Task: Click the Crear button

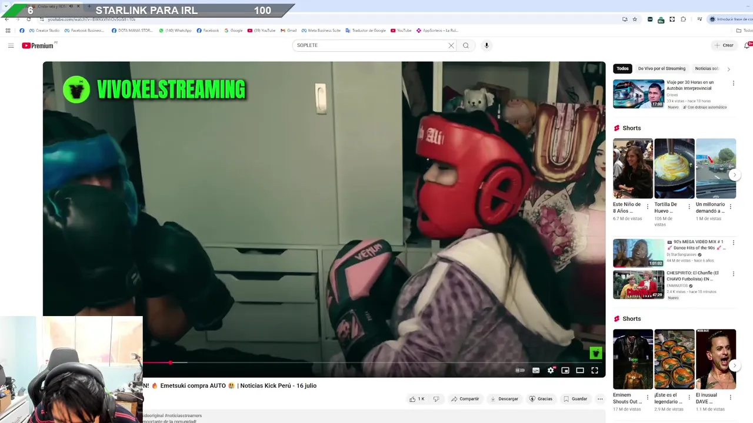Action: coord(724,45)
